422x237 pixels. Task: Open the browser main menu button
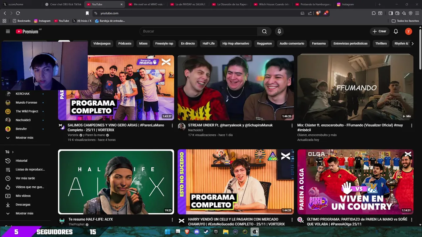click(x=417, y=13)
